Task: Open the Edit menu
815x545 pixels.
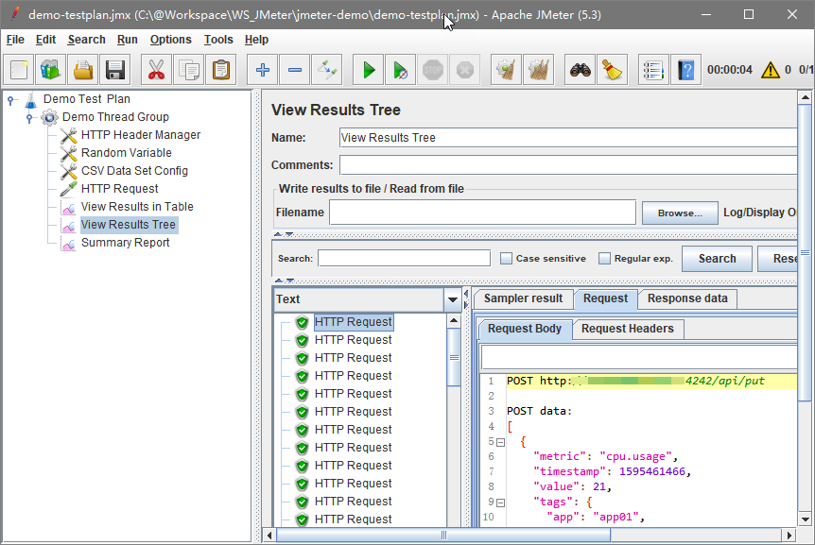Action: point(45,40)
